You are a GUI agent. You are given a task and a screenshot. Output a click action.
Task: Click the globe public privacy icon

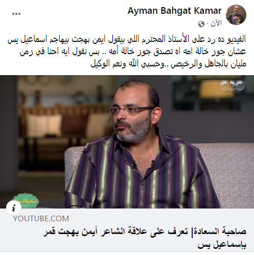[201, 24]
